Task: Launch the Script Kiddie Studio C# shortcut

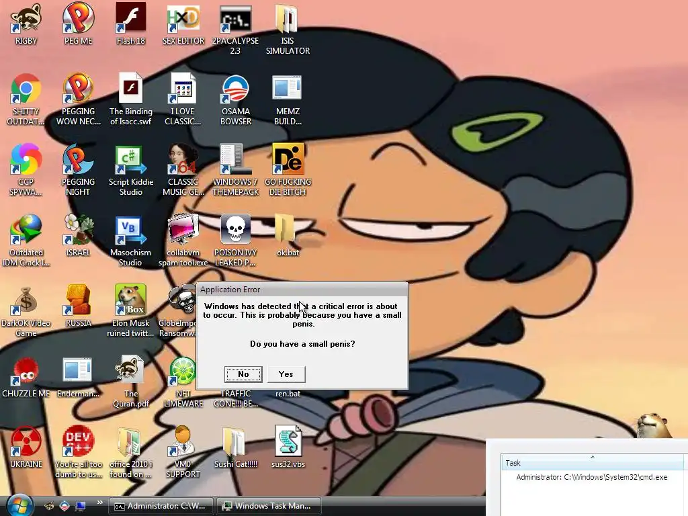Action: (x=131, y=170)
